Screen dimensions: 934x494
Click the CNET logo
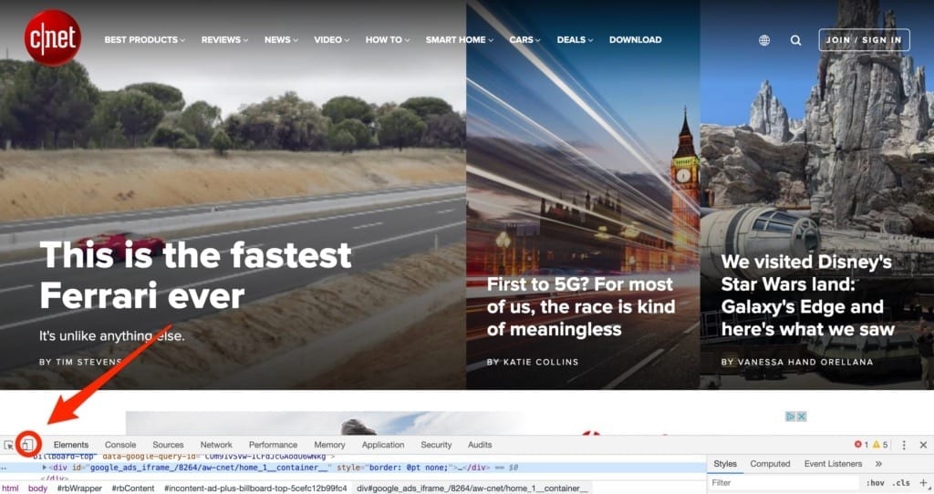[52, 37]
